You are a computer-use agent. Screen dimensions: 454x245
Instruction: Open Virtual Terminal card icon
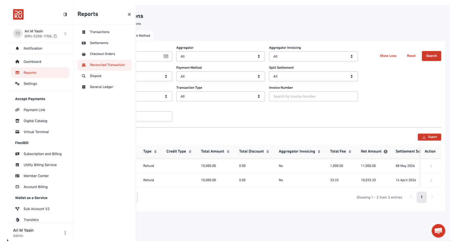pos(17,132)
